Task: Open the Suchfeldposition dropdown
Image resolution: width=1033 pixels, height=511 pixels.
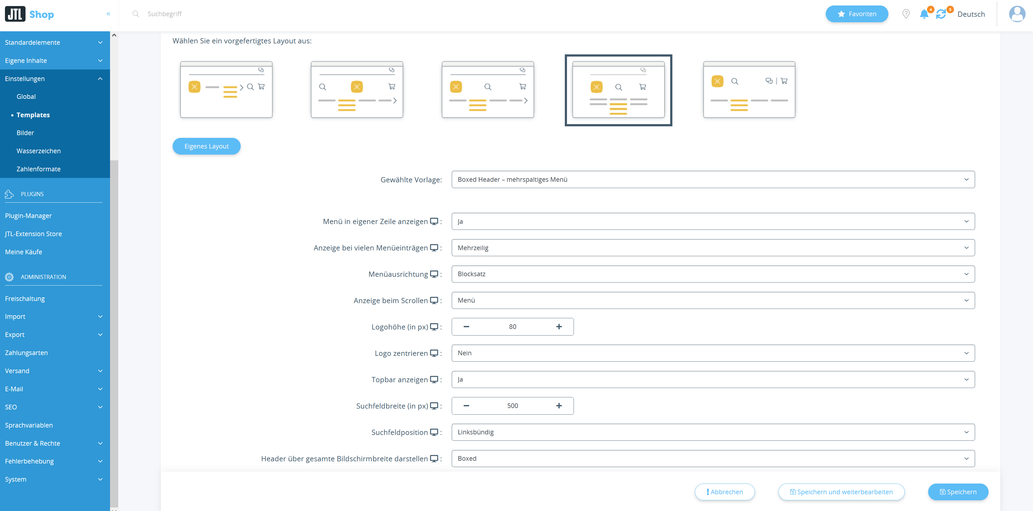Action: 713,432
